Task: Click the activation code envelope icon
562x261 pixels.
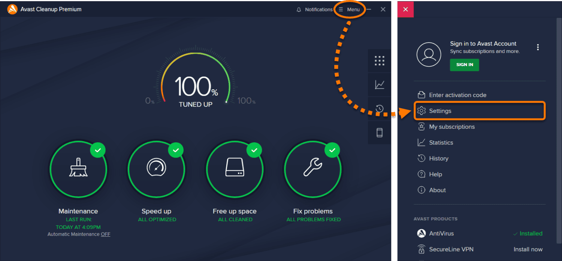Action: click(421, 95)
